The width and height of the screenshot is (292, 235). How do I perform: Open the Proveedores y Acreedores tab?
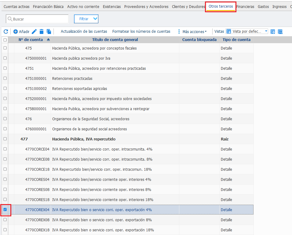point(146,7)
